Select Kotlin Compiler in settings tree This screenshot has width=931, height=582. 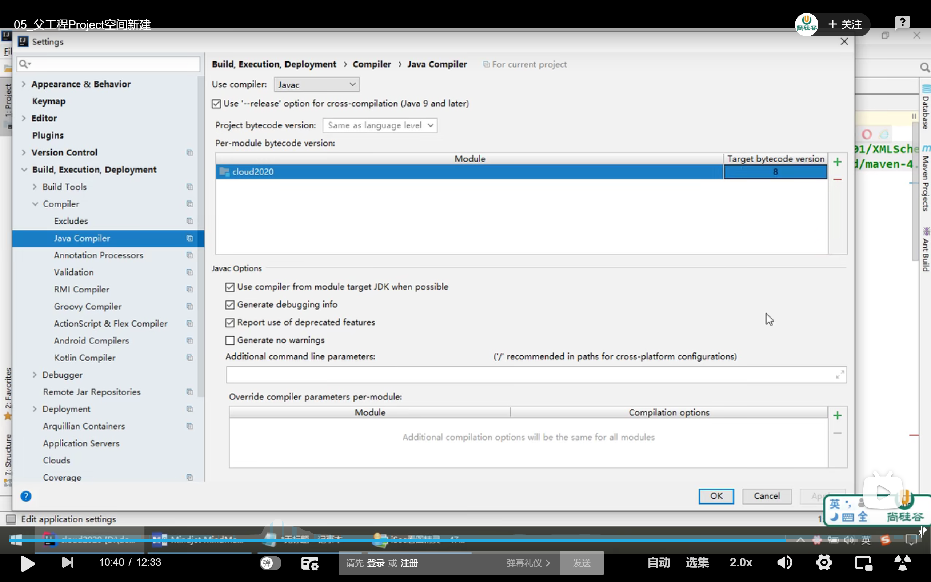85,358
